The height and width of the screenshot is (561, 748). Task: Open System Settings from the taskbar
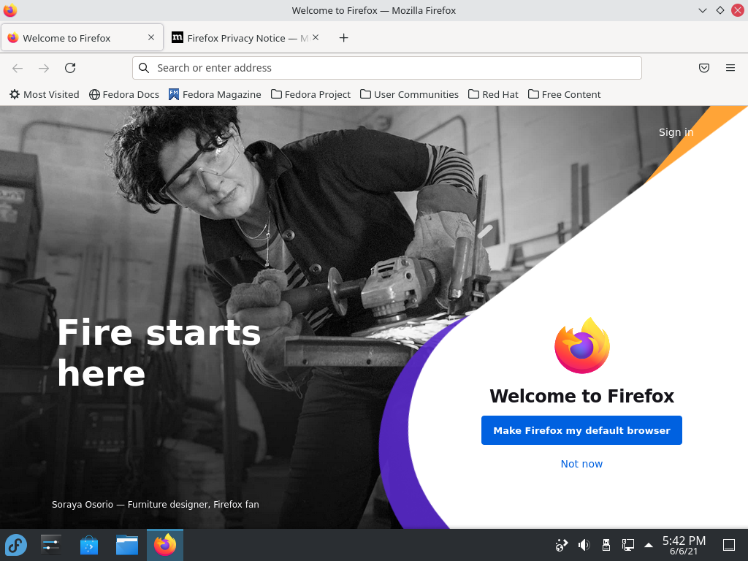pos(51,545)
